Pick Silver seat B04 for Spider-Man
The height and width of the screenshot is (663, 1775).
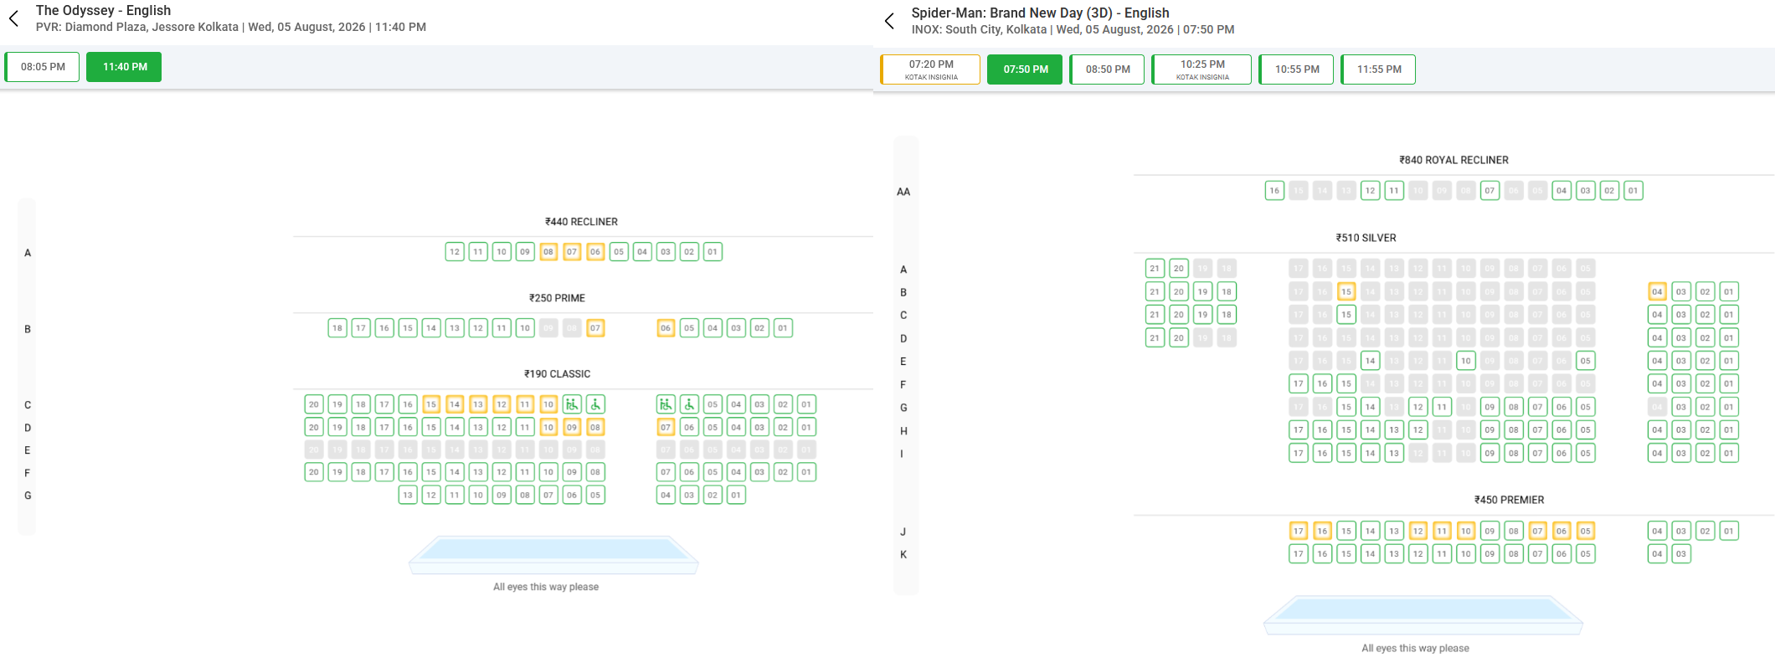[x=1657, y=292]
